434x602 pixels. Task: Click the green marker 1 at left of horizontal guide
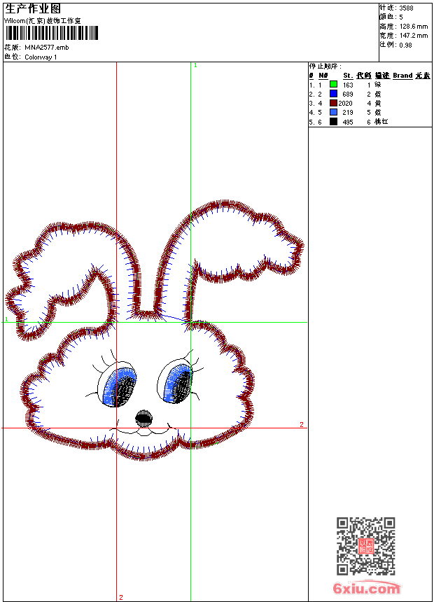[6, 319]
